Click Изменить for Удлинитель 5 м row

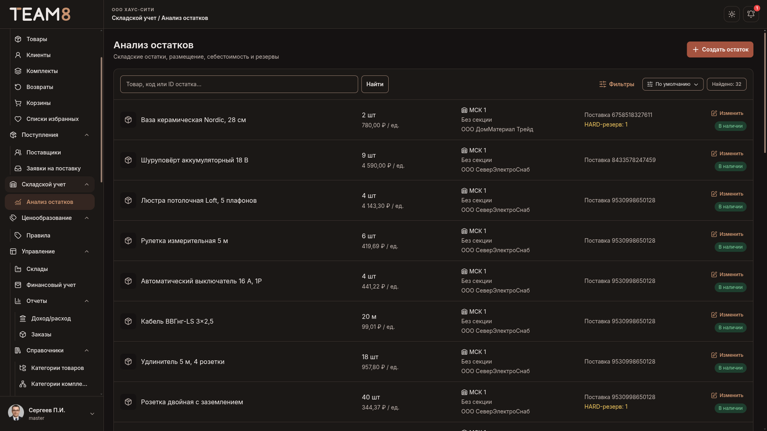point(727,355)
